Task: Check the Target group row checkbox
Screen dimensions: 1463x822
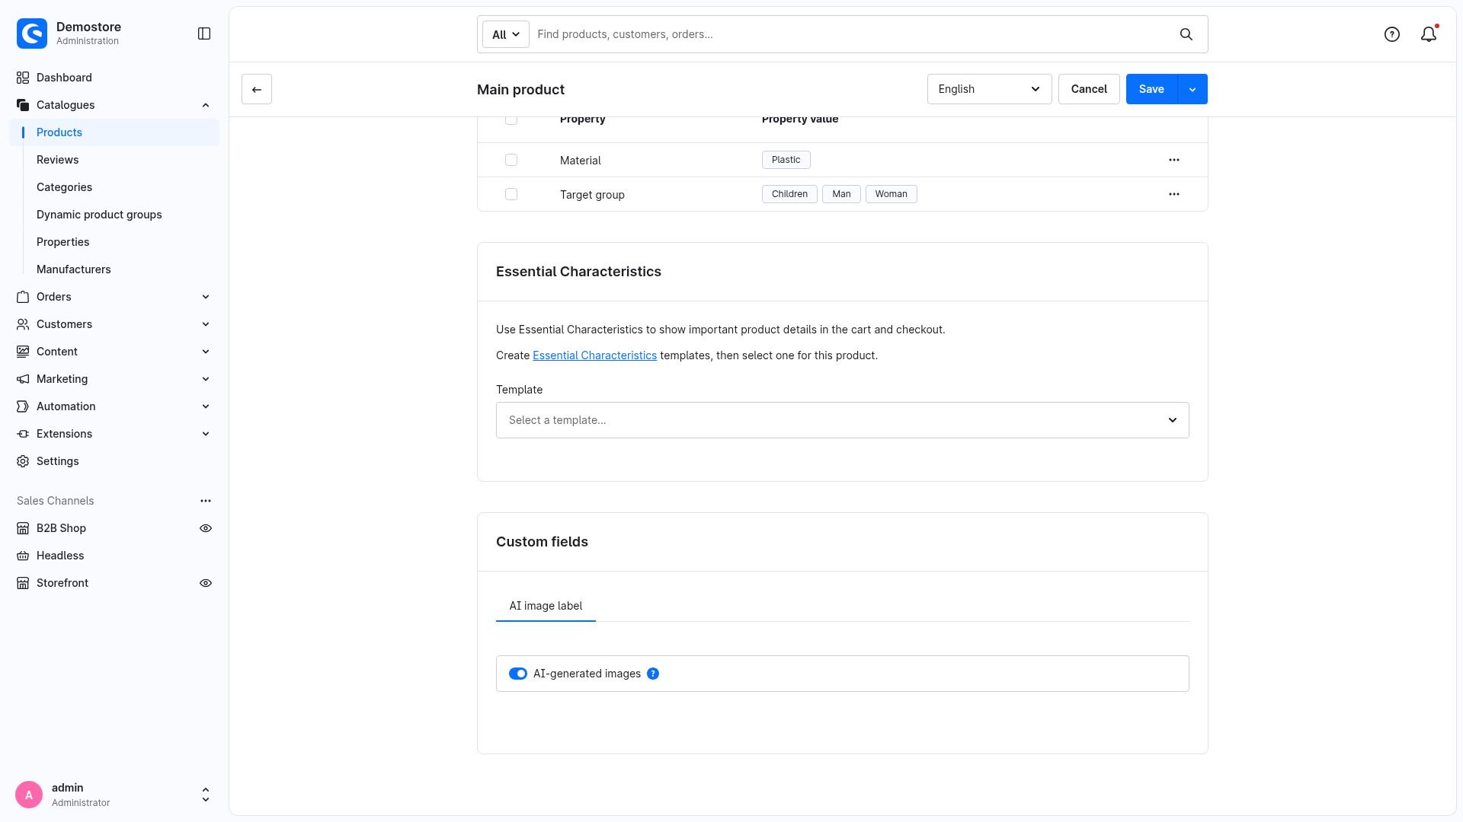Action: (511, 194)
